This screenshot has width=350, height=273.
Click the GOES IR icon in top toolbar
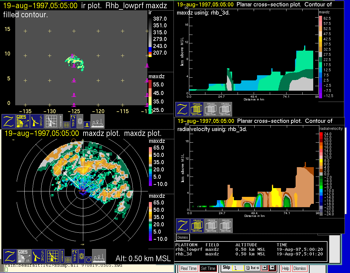[23, 121]
